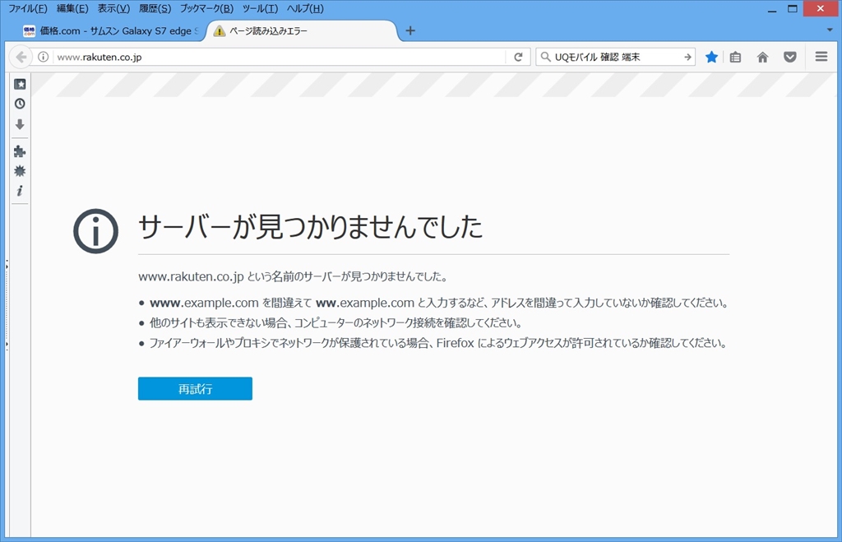Open the ヘルプ(H) menu

pyautogui.click(x=305, y=8)
